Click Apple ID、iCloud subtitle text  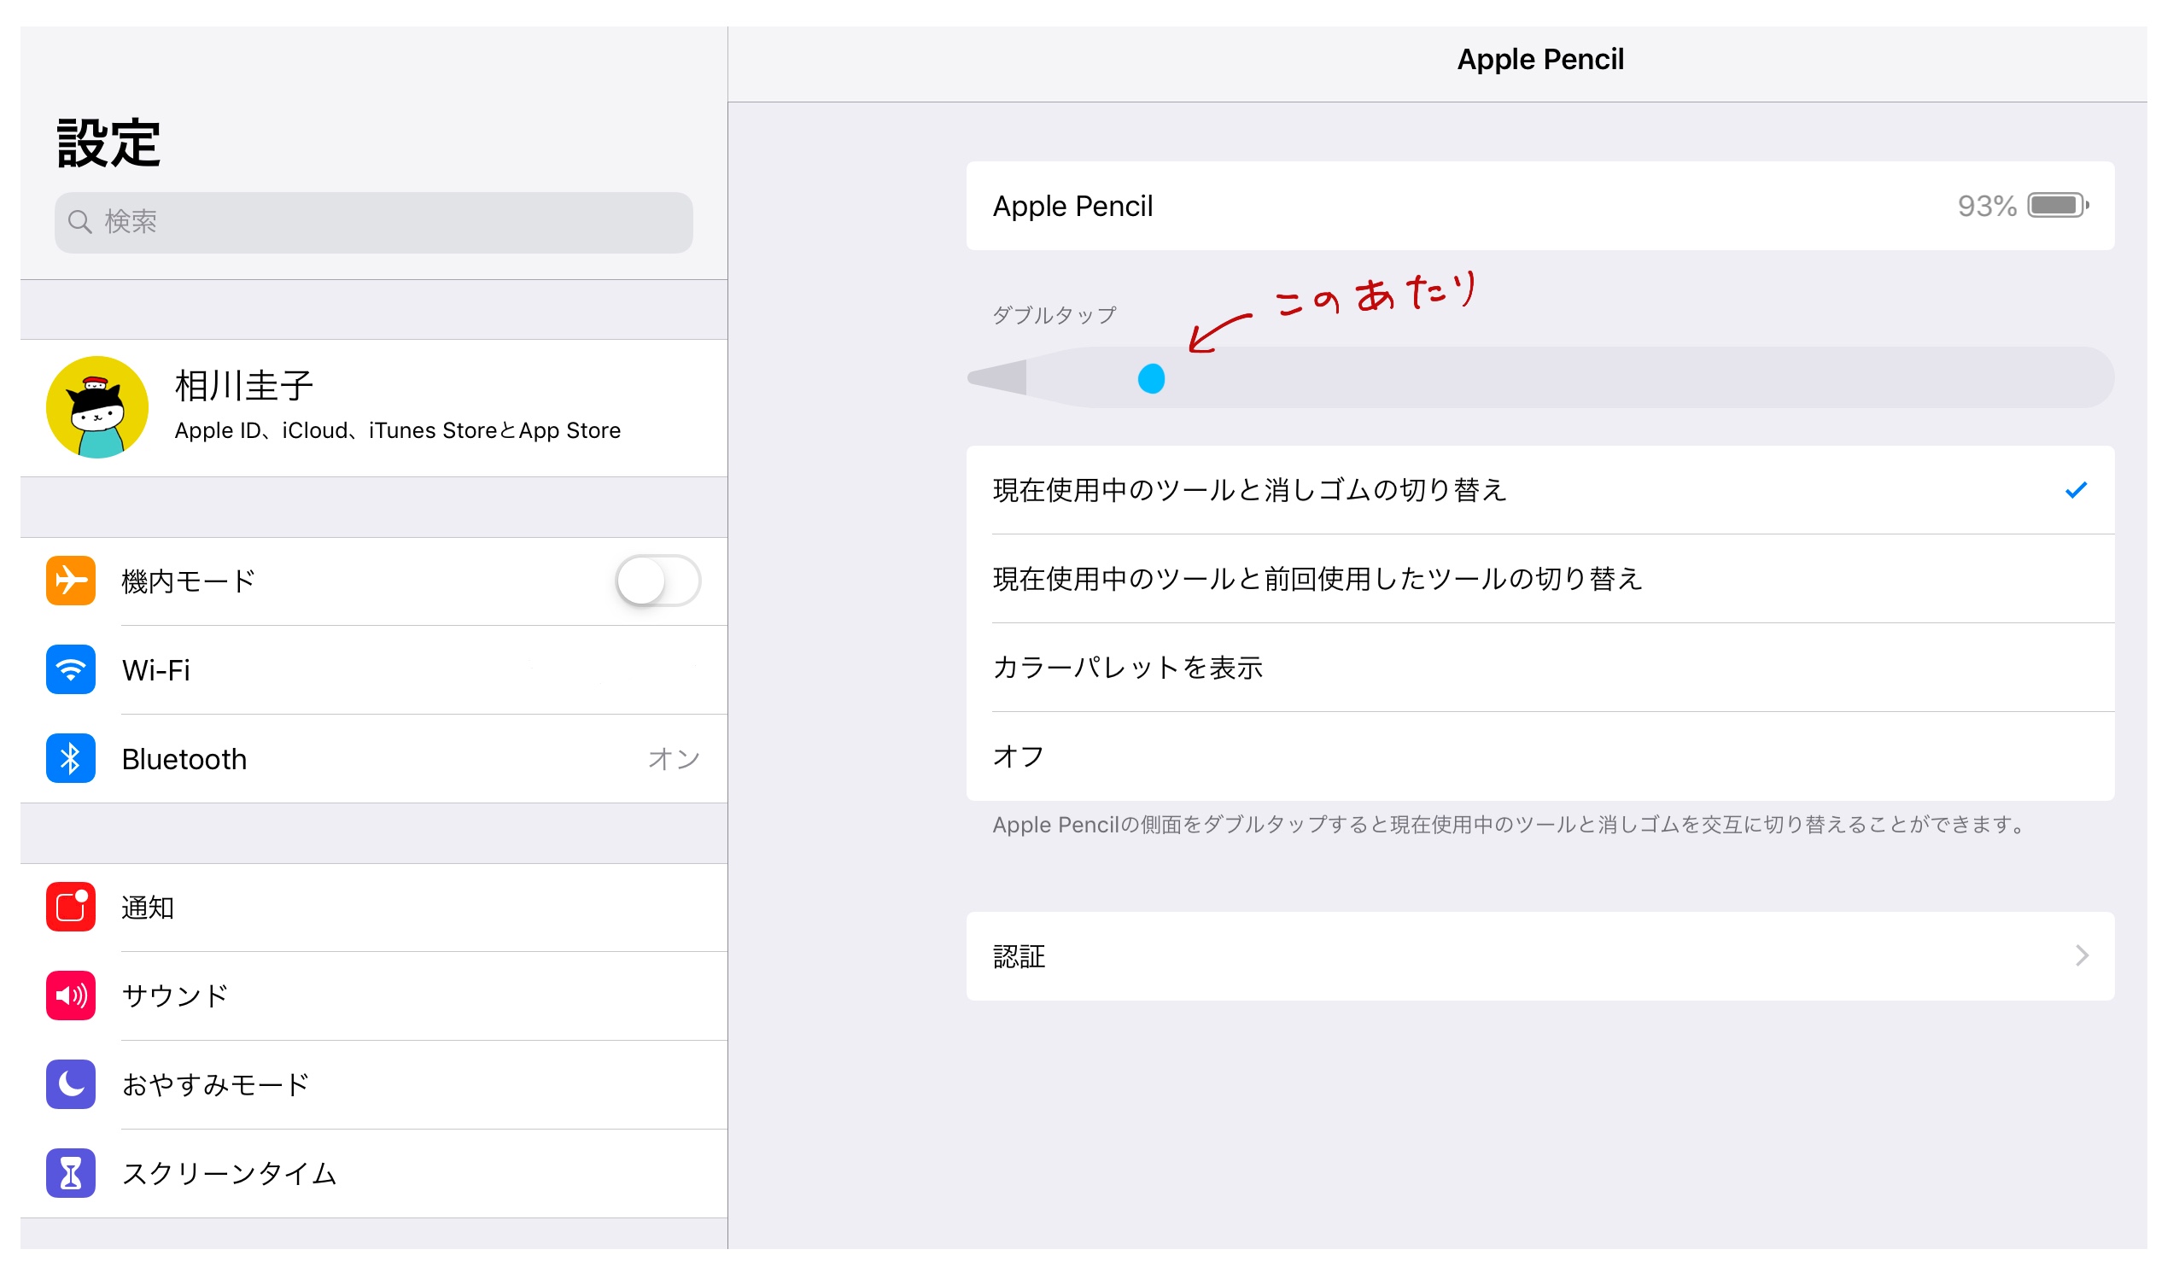pos(398,430)
